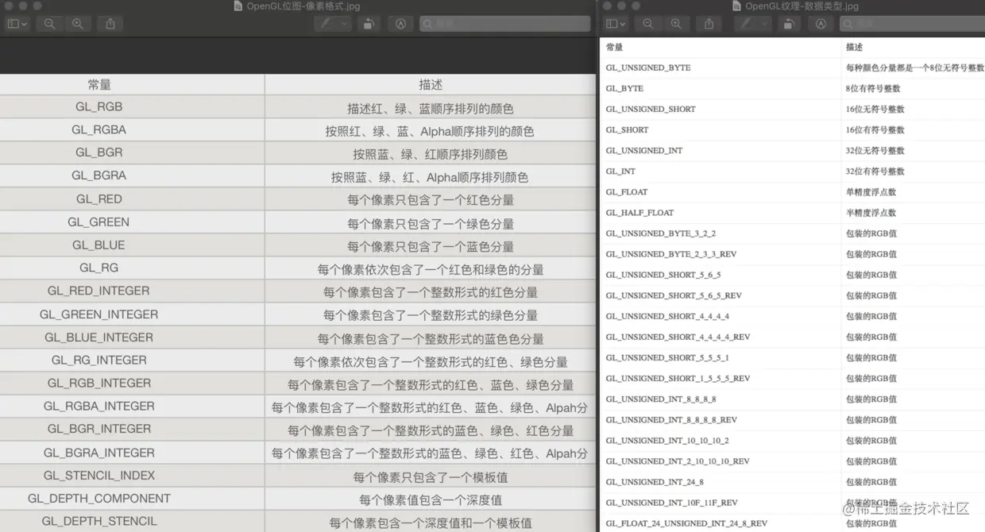Click the GL_BGR_INTEGER cell
Image resolution: width=985 pixels, height=532 pixels.
point(99,430)
